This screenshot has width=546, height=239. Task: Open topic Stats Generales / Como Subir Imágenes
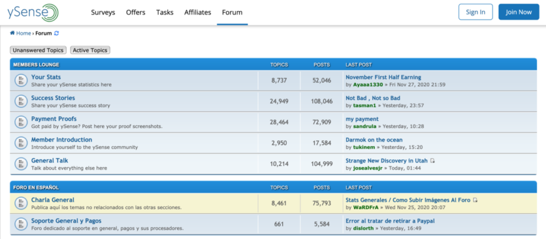pyautogui.click(x=408, y=200)
